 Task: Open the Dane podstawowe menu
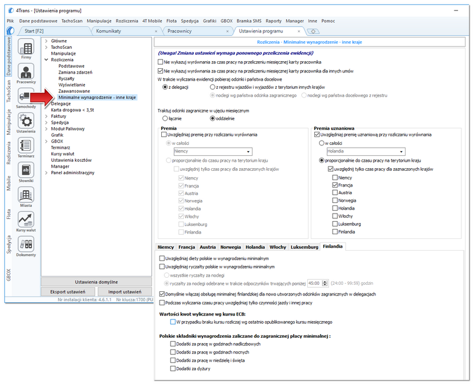coord(38,21)
